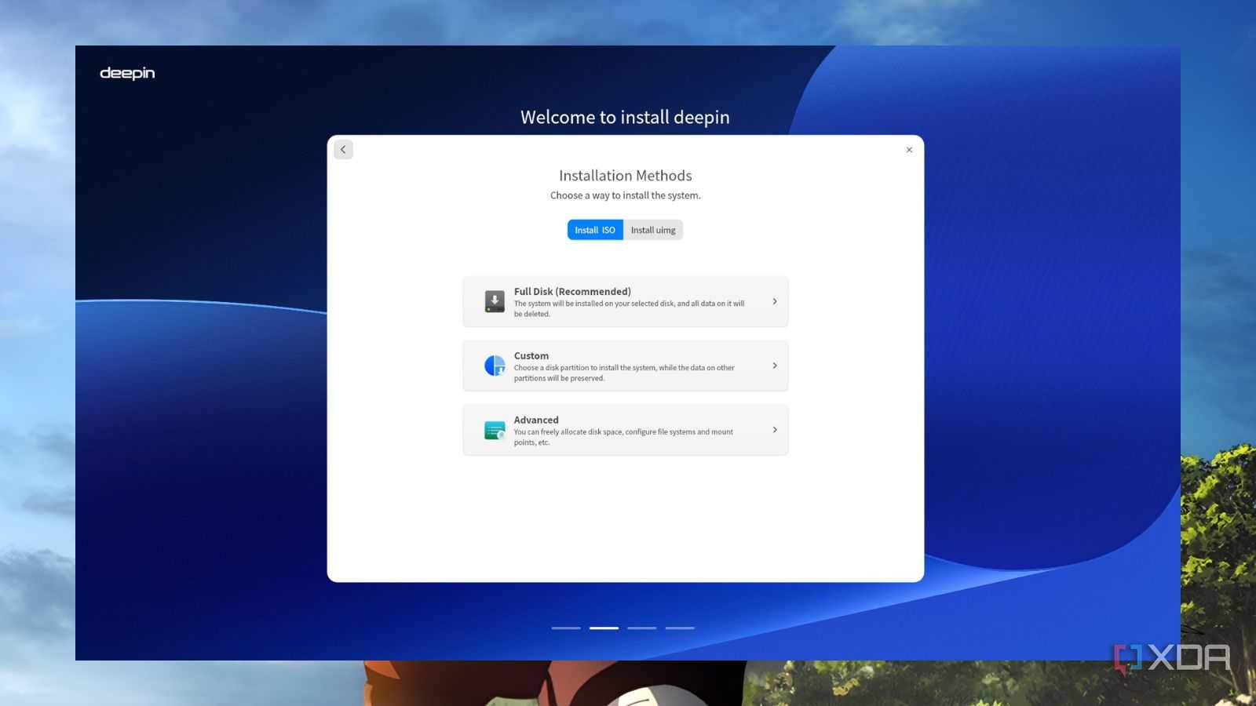1256x706 pixels.
Task: Close the installer dialog with the X
Action: [909, 150]
